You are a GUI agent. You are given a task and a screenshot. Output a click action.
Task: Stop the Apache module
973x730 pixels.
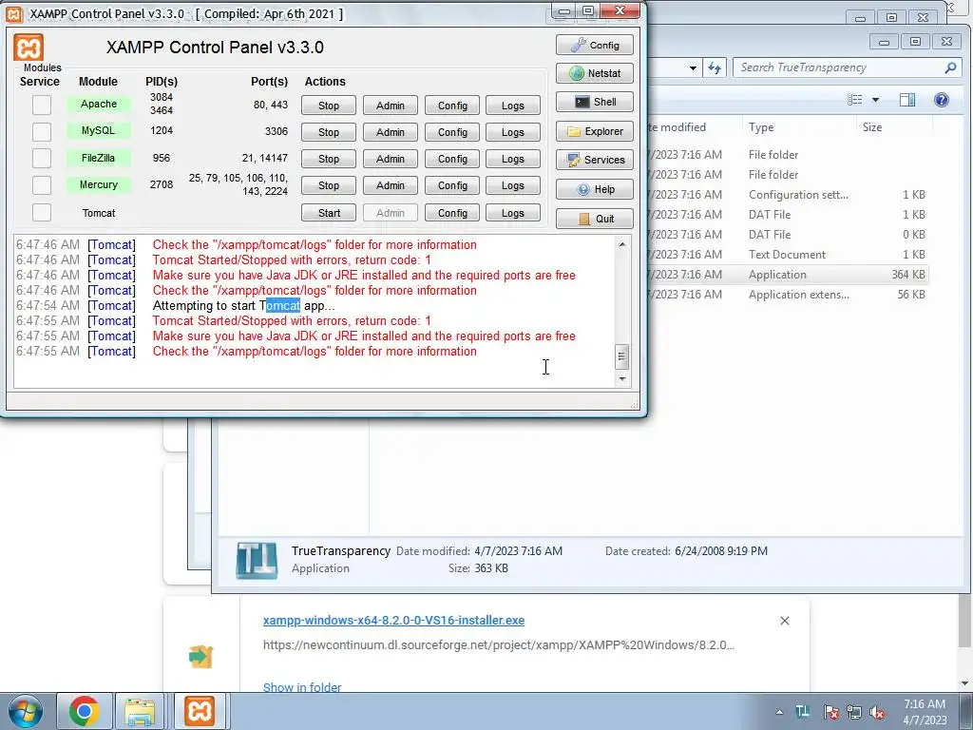329,106
